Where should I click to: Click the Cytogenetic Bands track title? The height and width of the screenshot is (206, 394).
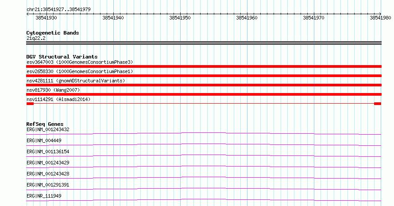(53, 33)
